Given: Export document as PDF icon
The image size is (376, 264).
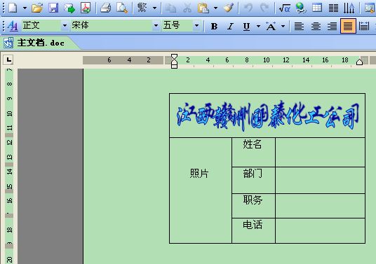Looking at the screenshot, I should [x=86, y=8].
